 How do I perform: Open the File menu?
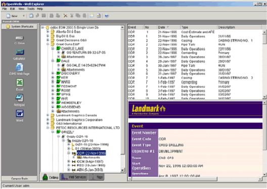[5, 9]
